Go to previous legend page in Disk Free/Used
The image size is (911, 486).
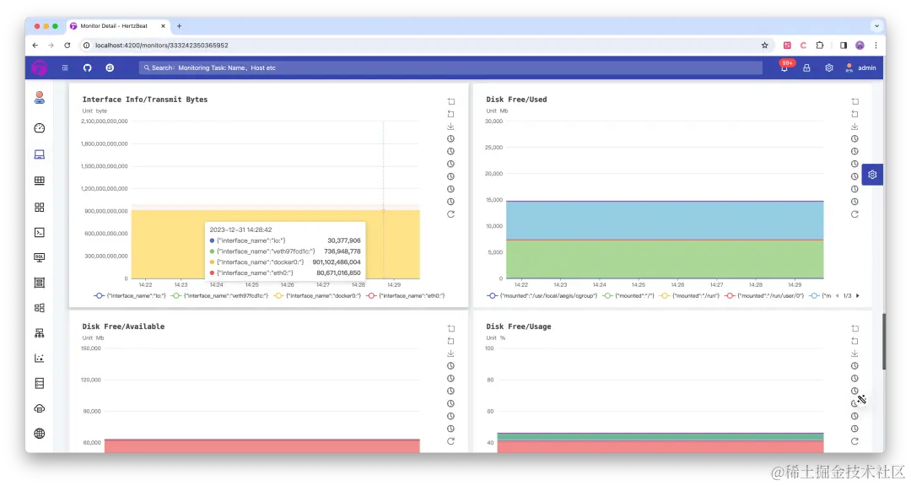tap(838, 296)
